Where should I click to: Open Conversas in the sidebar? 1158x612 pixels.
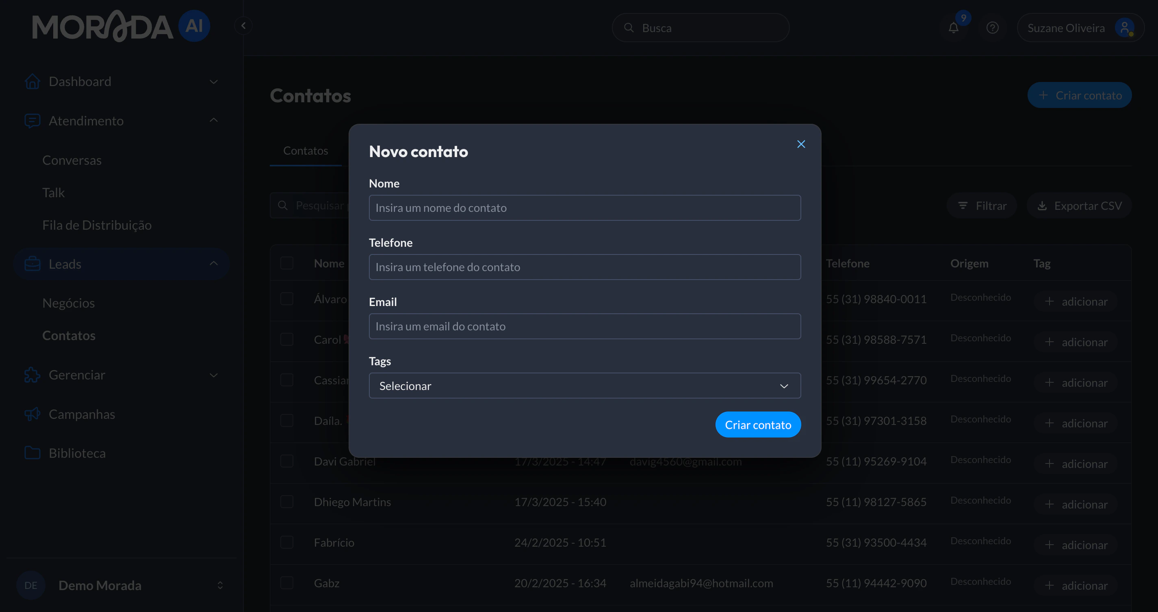click(x=72, y=160)
